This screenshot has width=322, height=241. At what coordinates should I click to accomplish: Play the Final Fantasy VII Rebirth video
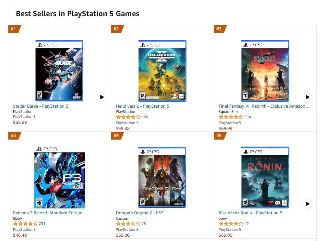pyautogui.click(x=307, y=97)
